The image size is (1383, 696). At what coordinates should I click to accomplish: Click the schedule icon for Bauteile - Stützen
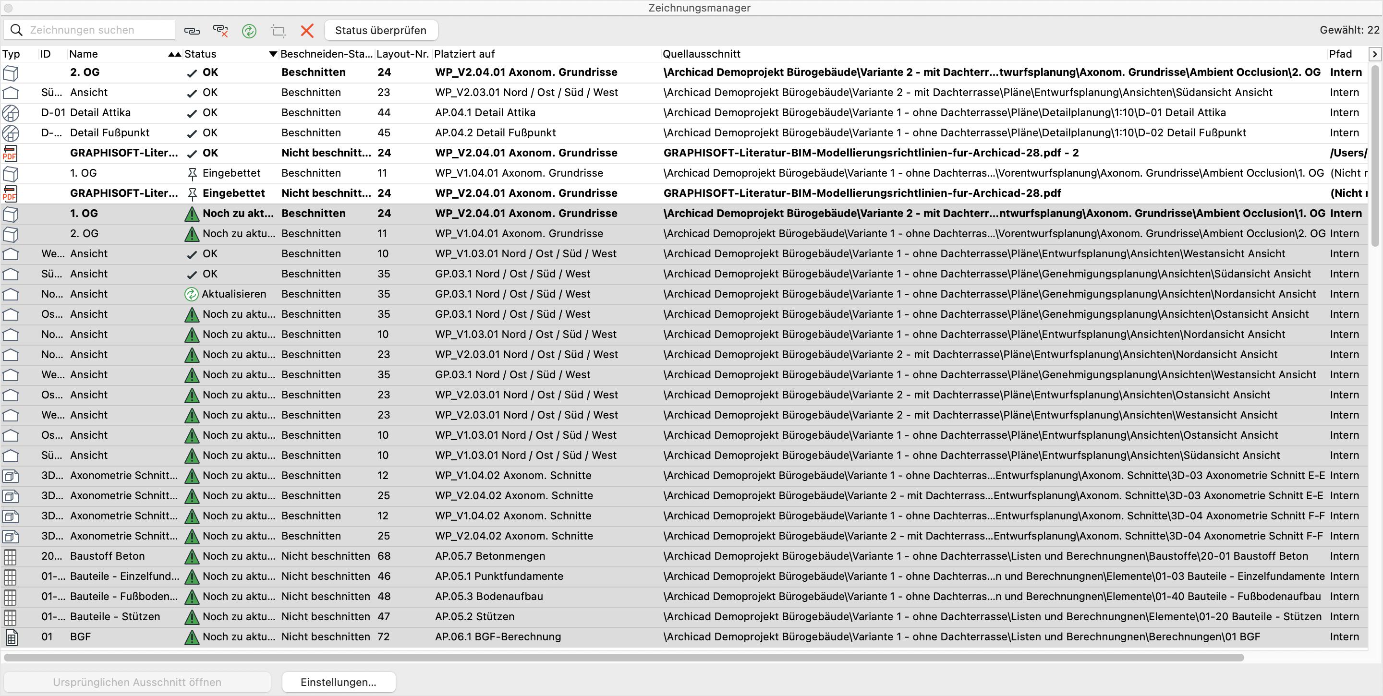[x=10, y=617]
